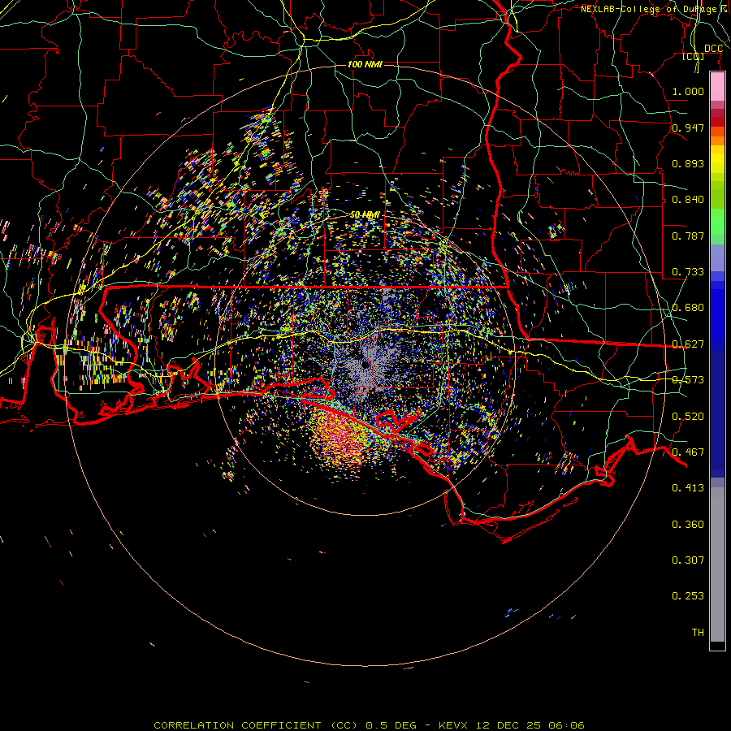Click the 0.627 scale value
This screenshot has width=731, height=731.
click(x=688, y=344)
